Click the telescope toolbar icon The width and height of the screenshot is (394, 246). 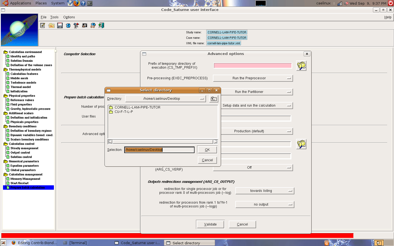(76, 25)
